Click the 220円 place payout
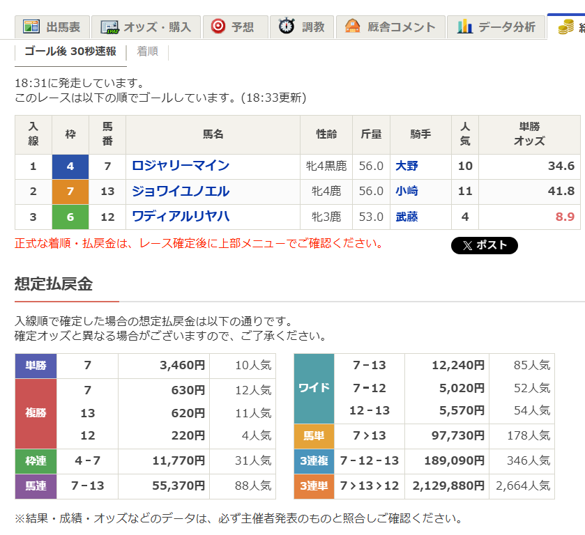The height and width of the screenshot is (535, 585). pyautogui.click(x=188, y=435)
